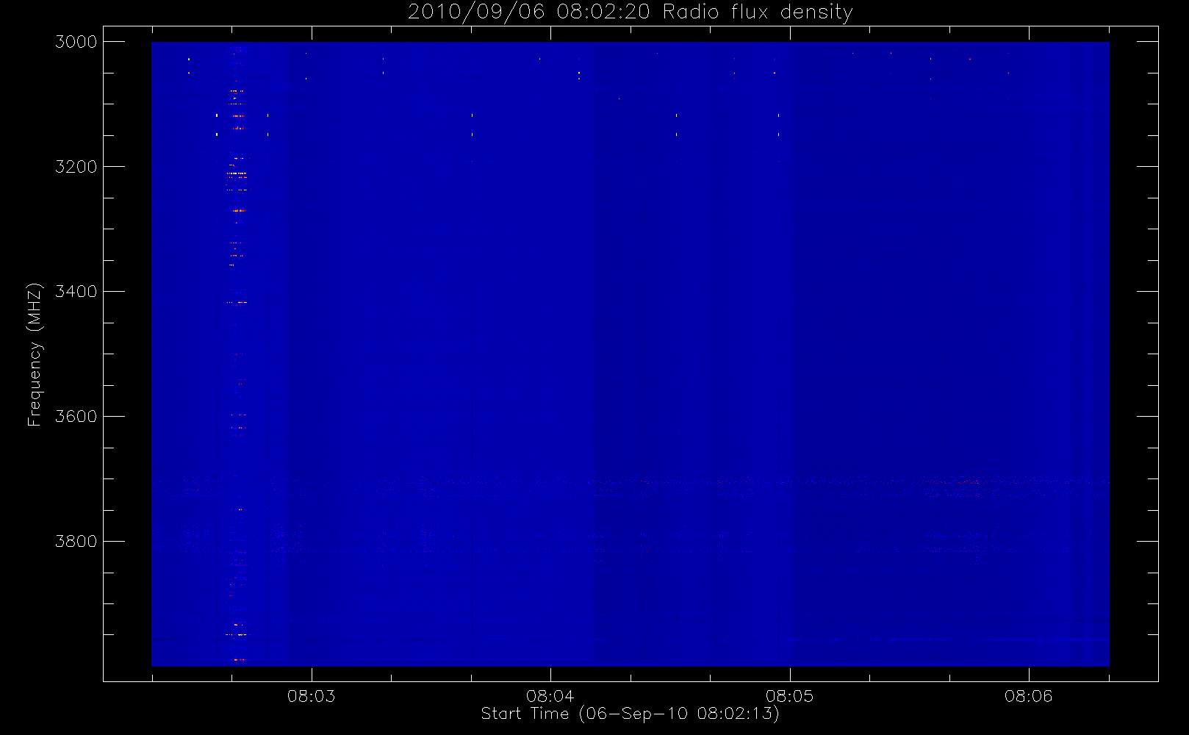Viewport: 1189px width, 735px height.
Task: Click the plot title '2010/09/06 08:02:20 Radio flux density'
Action: [x=630, y=12]
